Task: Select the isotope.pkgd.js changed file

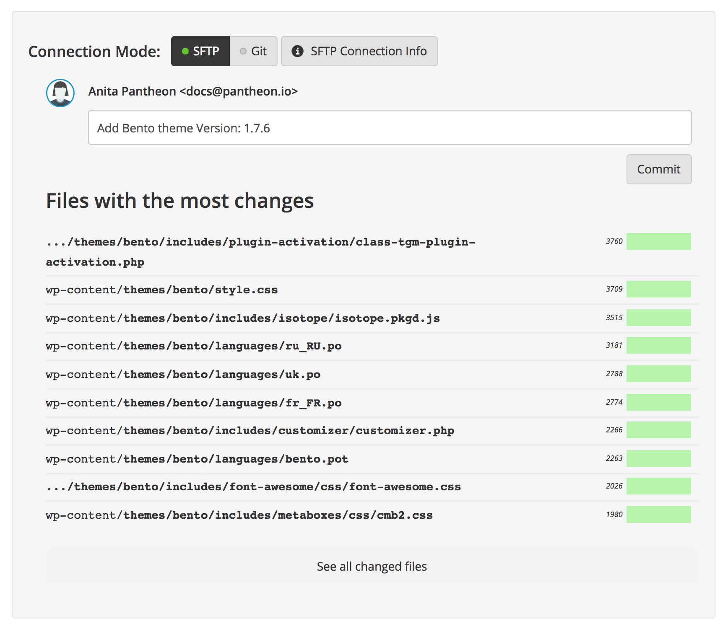Action: point(242,318)
